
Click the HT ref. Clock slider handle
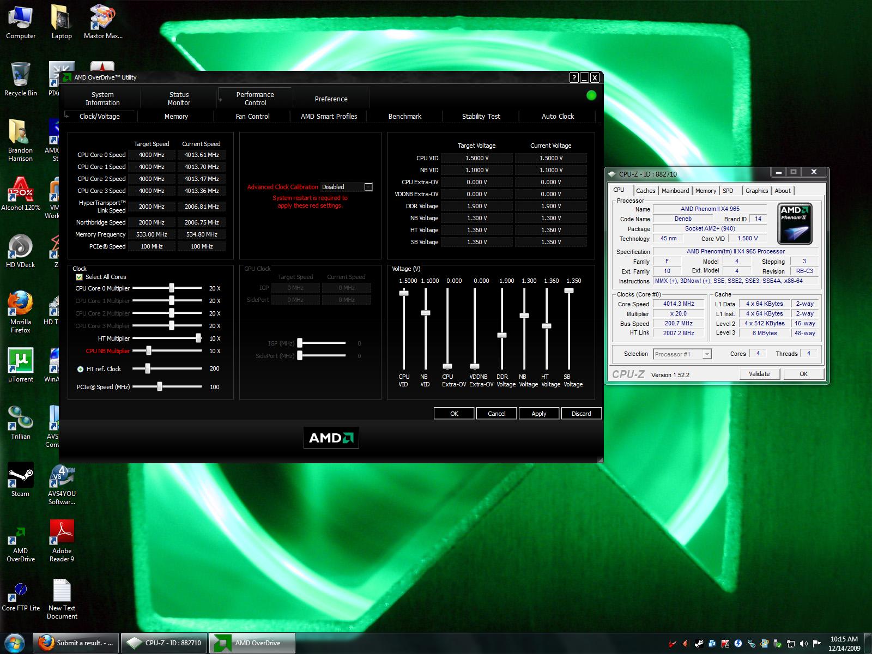click(148, 368)
